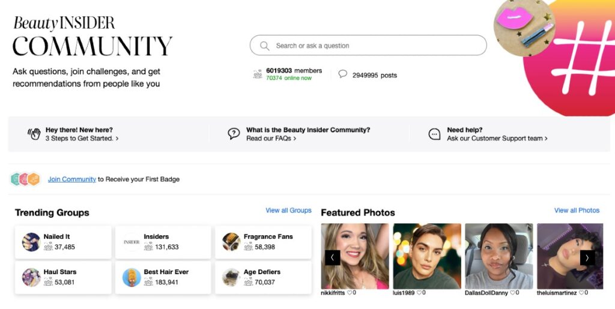615x309 pixels.
Task: Click the 2949995 posts text
Action: coord(375,75)
